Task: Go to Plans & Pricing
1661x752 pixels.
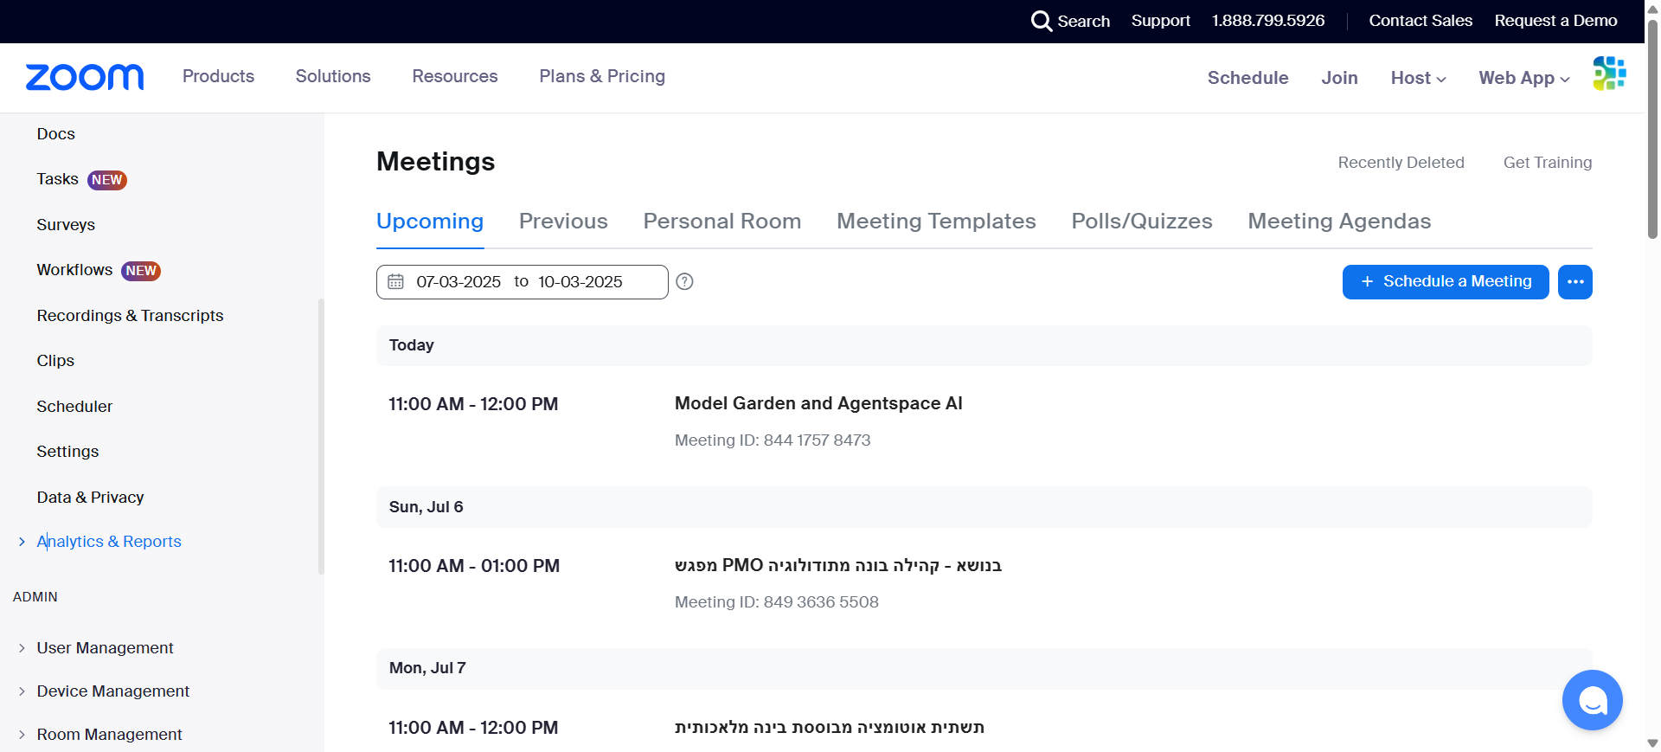Action: coord(602,76)
